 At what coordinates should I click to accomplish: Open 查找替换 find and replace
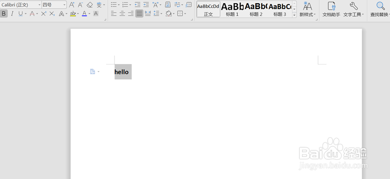(380, 9)
